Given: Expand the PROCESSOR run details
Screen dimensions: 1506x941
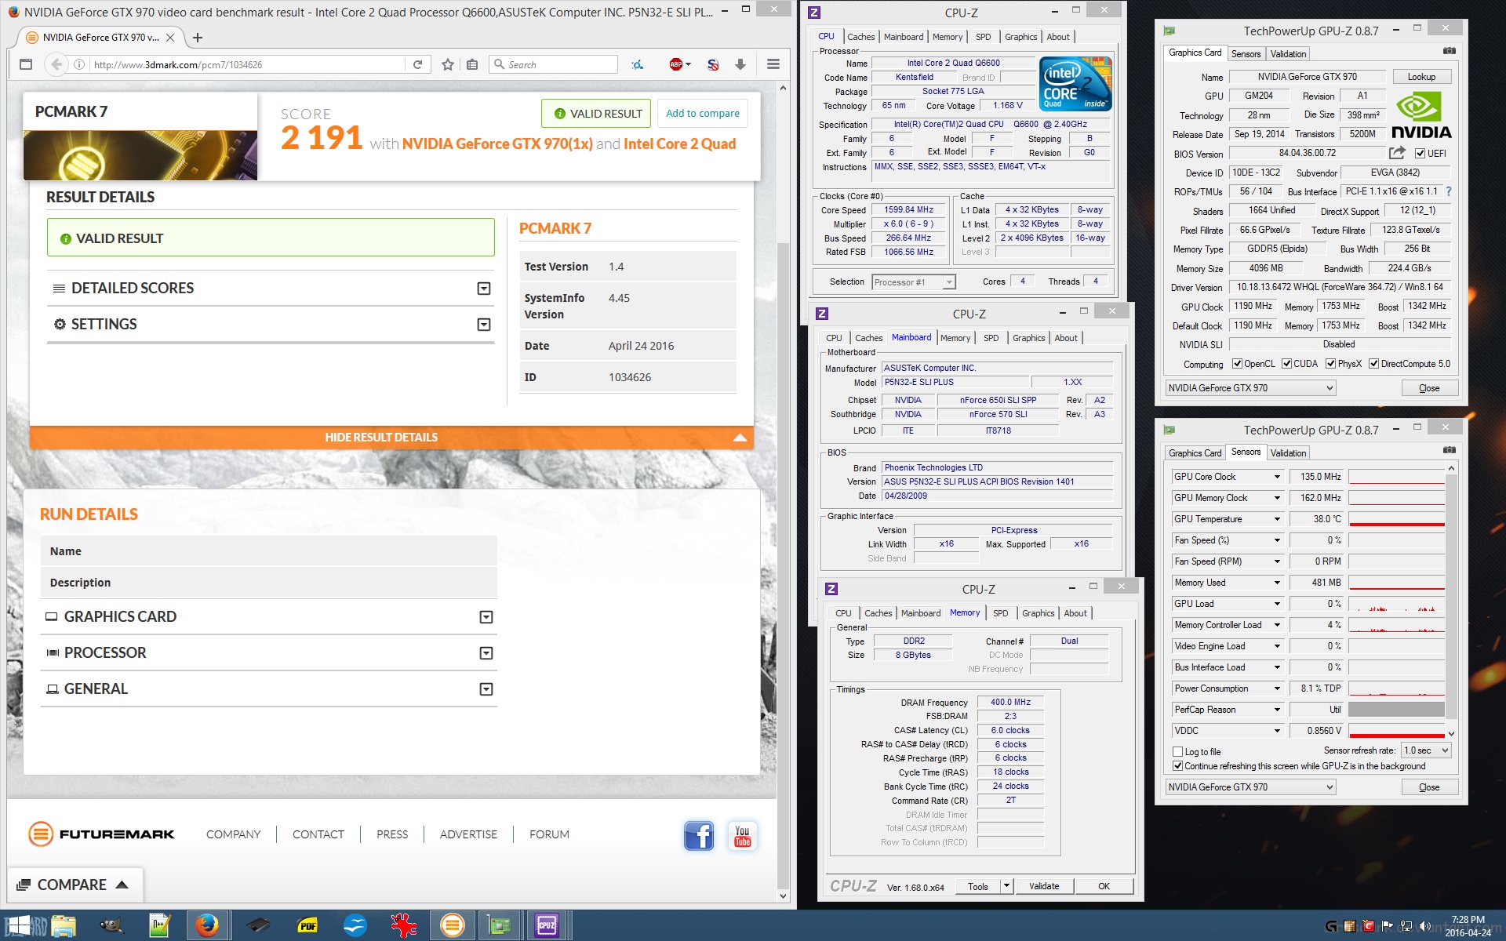Looking at the screenshot, I should point(486,653).
